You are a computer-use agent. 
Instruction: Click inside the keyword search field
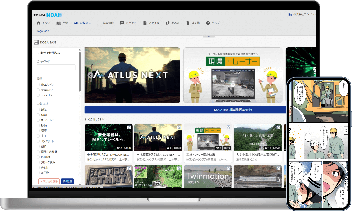56,67
